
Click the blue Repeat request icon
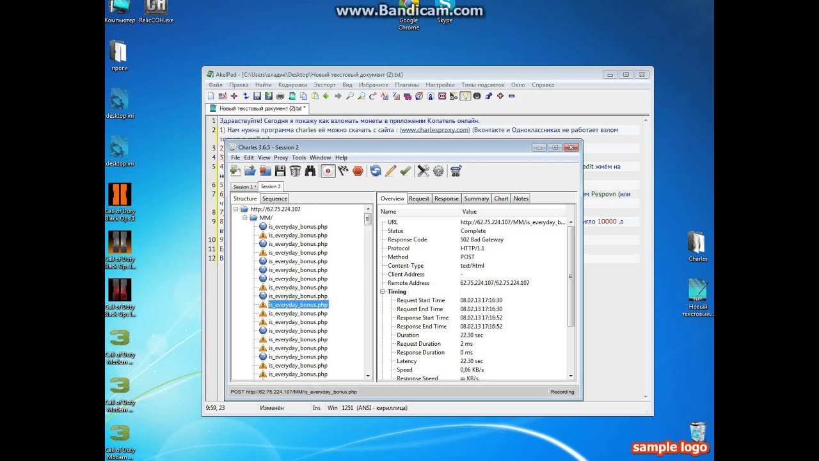click(x=376, y=171)
